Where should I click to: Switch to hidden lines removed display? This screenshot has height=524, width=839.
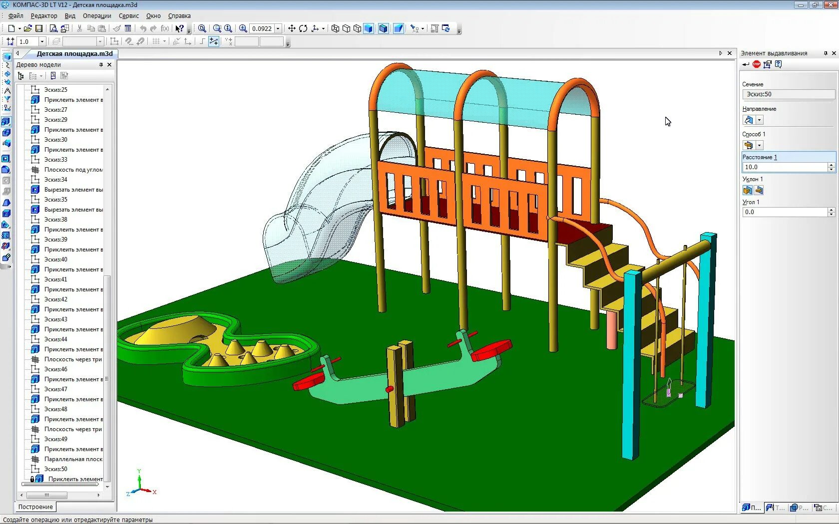tap(346, 28)
